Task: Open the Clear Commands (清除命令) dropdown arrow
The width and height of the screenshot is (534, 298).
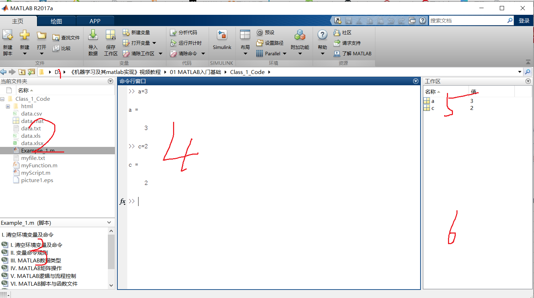Action: coord(203,54)
